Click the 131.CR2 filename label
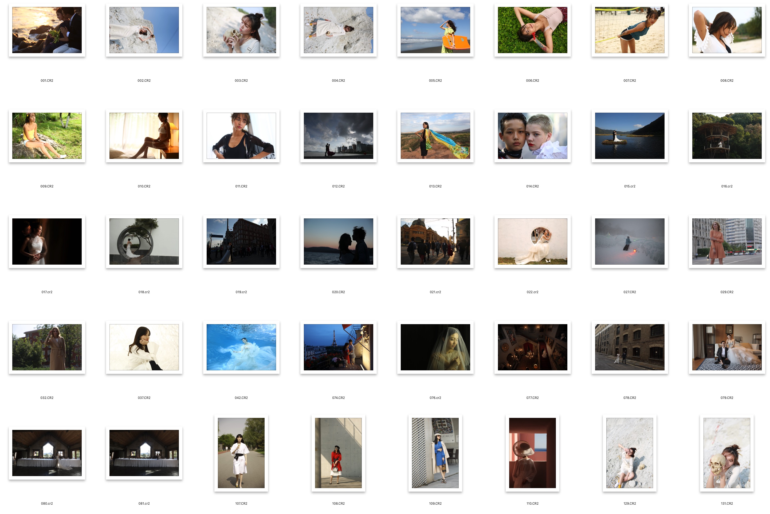This screenshot has height=514, width=770. [726, 504]
